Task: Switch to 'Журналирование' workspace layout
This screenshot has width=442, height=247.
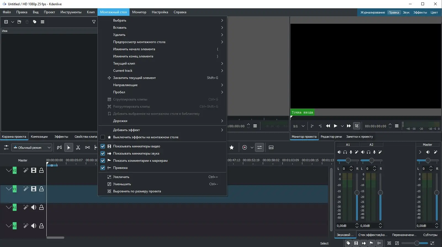Action: click(373, 12)
